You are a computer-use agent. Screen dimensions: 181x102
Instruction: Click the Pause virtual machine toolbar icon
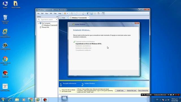pyautogui.click(x=65, y=14)
